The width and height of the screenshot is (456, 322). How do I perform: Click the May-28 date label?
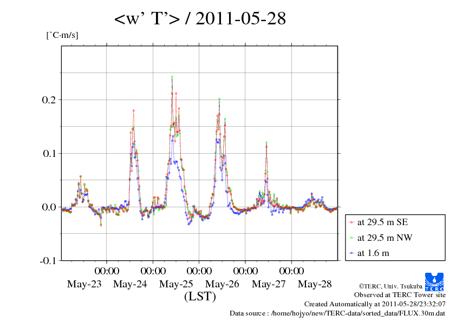[x=315, y=284]
